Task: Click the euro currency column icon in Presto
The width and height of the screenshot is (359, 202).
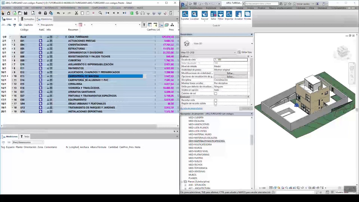Action: 155,25
